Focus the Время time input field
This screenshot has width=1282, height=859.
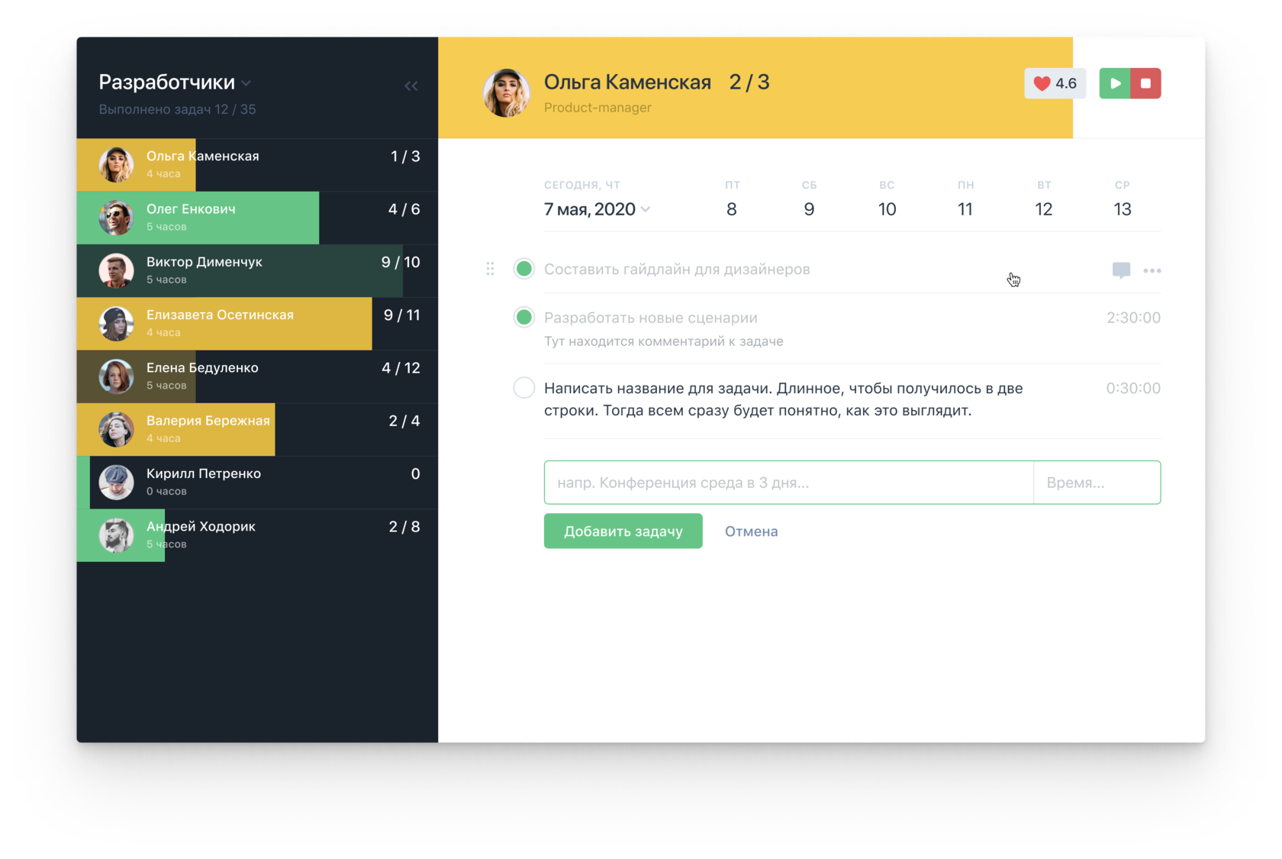point(1097,482)
